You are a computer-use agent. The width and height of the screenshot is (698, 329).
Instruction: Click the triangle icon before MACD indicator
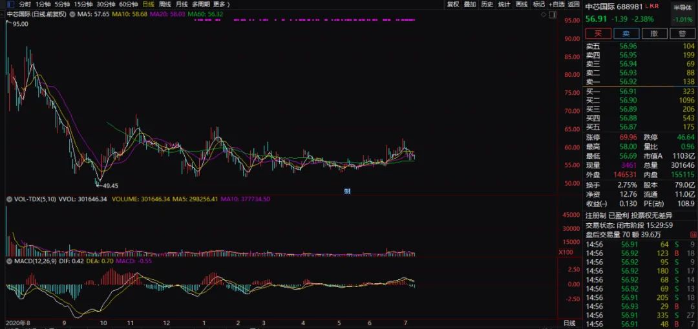(9, 261)
